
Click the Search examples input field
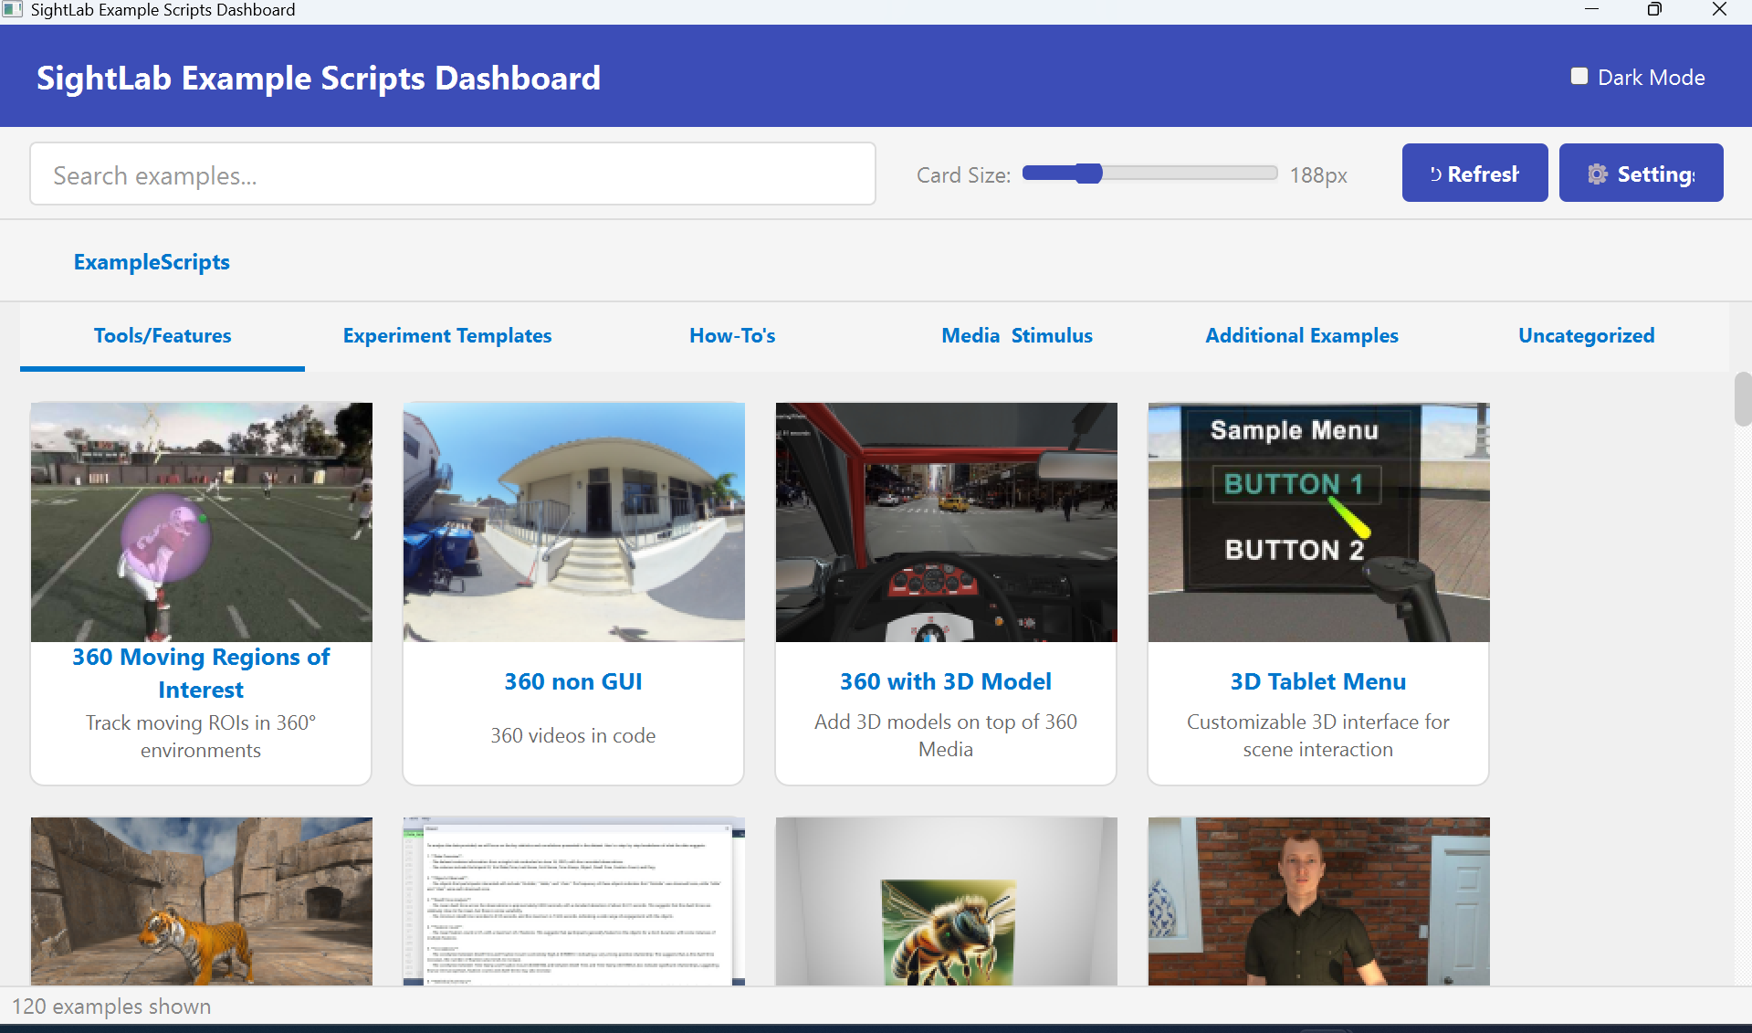[452, 174]
